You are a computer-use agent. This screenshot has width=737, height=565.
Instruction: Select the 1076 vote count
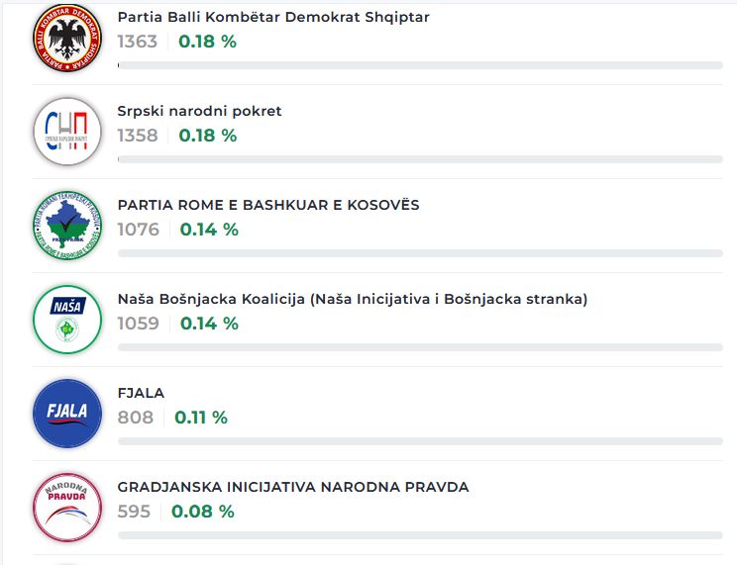tap(139, 230)
